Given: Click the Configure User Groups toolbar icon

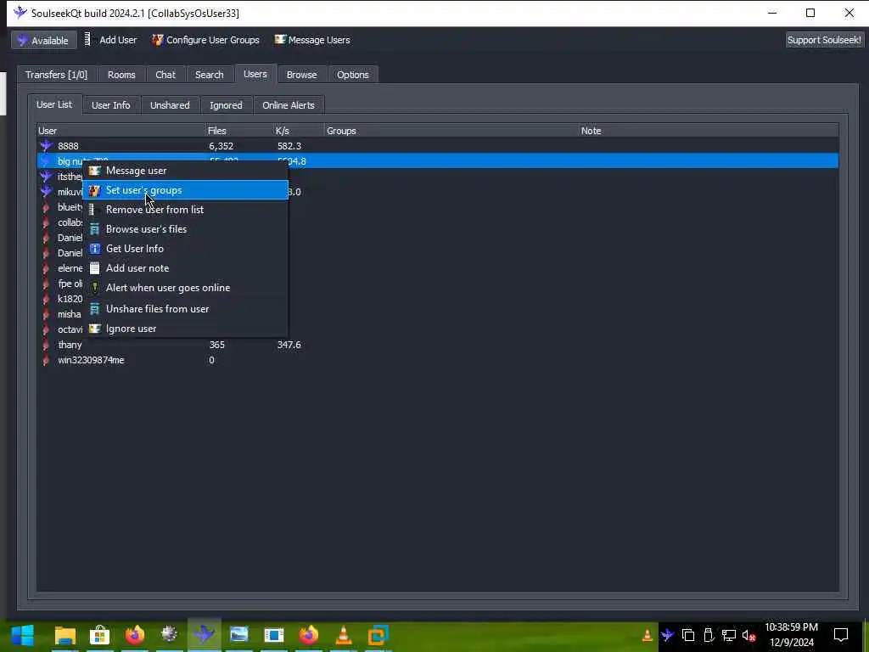Looking at the screenshot, I should (157, 40).
